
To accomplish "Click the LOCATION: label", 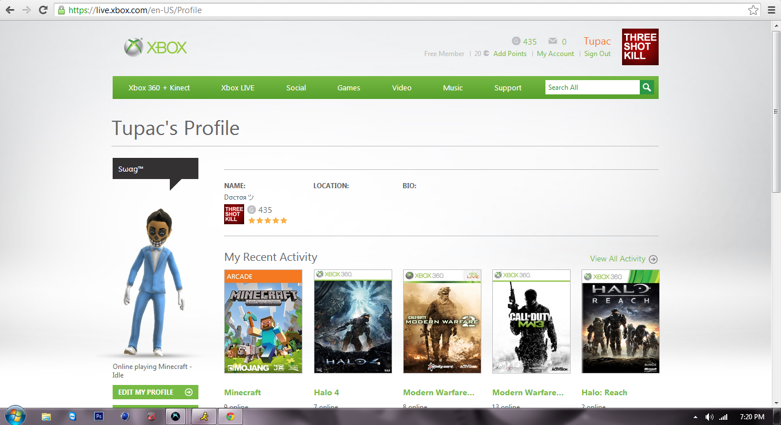I will point(331,186).
